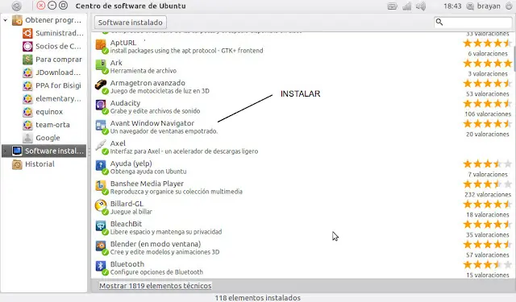Click the Para comprar money icon
Viewport: 516px width, 302px height.
coord(27,60)
